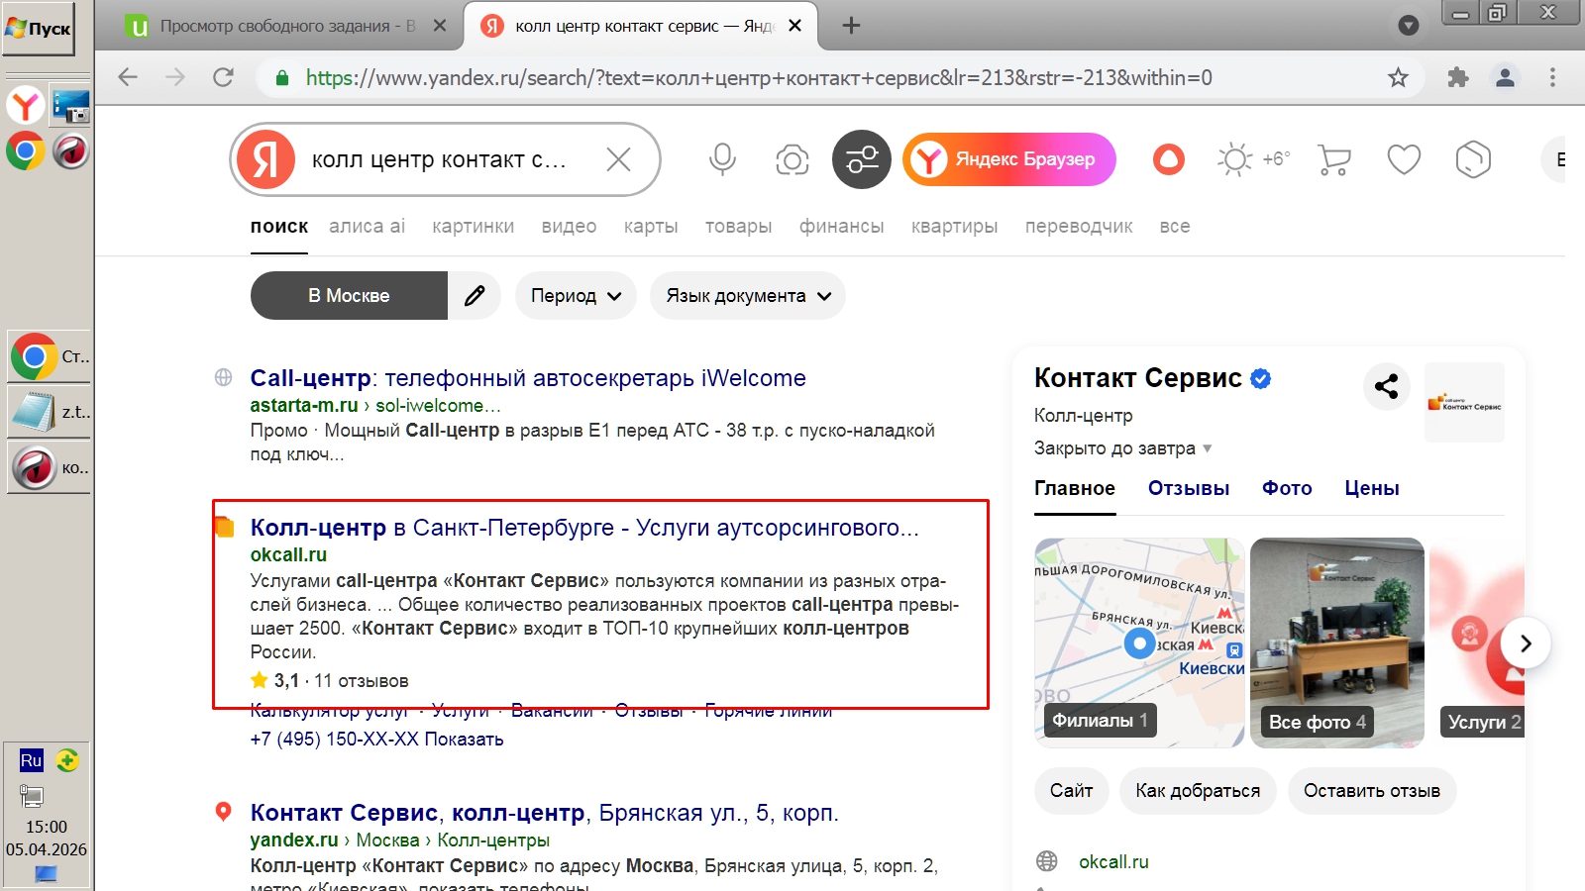Click the Яндекс Браузер promo button
The image size is (1585, 891).
pos(1008,159)
